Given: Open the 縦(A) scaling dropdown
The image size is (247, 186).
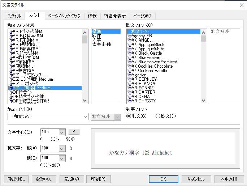Looking at the screenshot, I should [61, 148].
